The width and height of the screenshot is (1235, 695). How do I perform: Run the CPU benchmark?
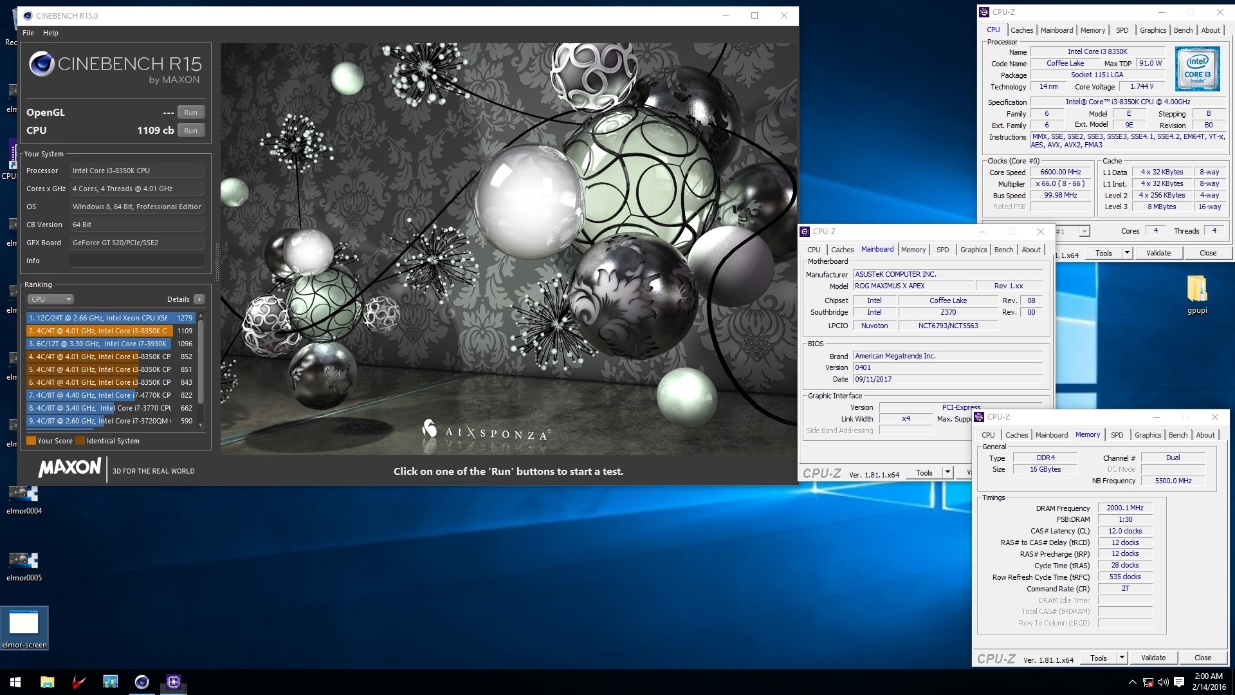pyautogui.click(x=190, y=131)
